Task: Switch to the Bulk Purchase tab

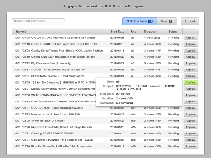Action: click(139, 21)
